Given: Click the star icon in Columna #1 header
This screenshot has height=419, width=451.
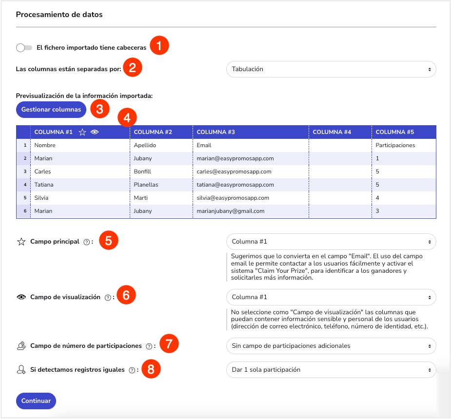Looking at the screenshot, I should point(82,132).
